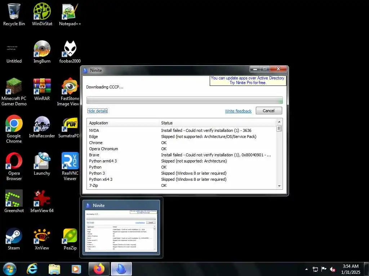Open Internet Explorer from the taskbar
This screenshot has width=369, height=276.
tap(32, 269)
